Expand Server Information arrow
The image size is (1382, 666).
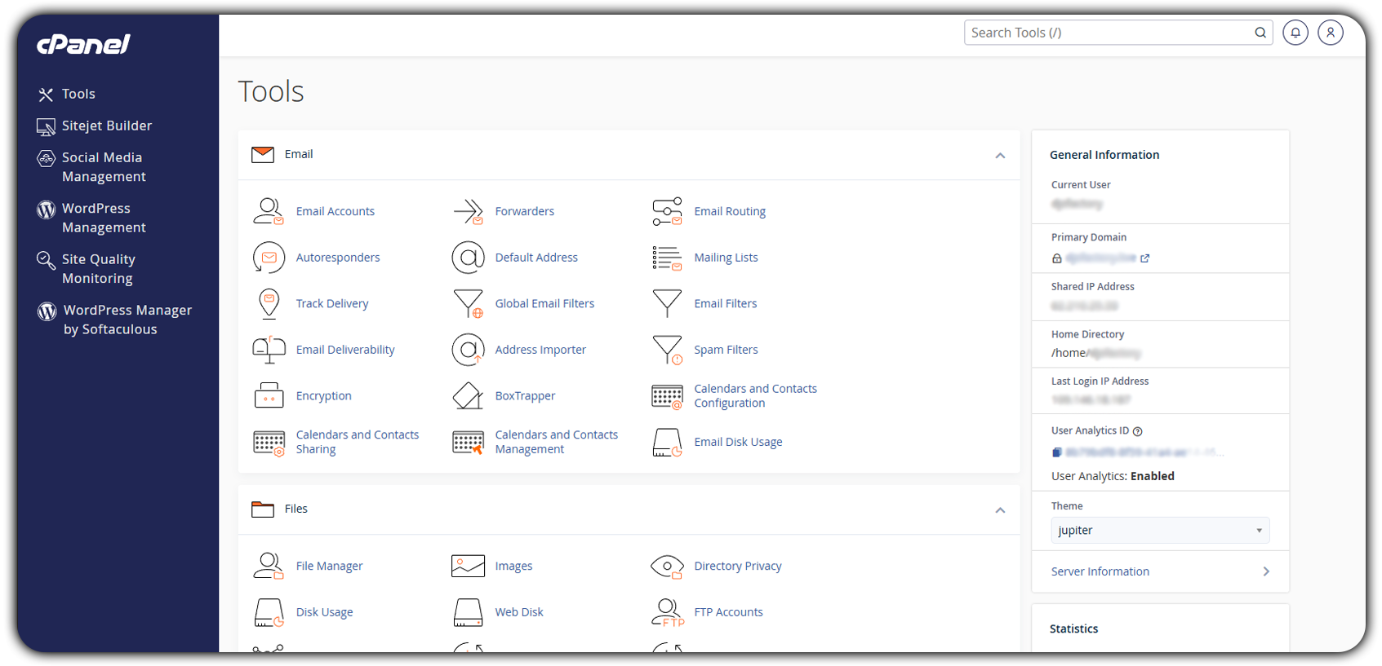point(1265,571)
